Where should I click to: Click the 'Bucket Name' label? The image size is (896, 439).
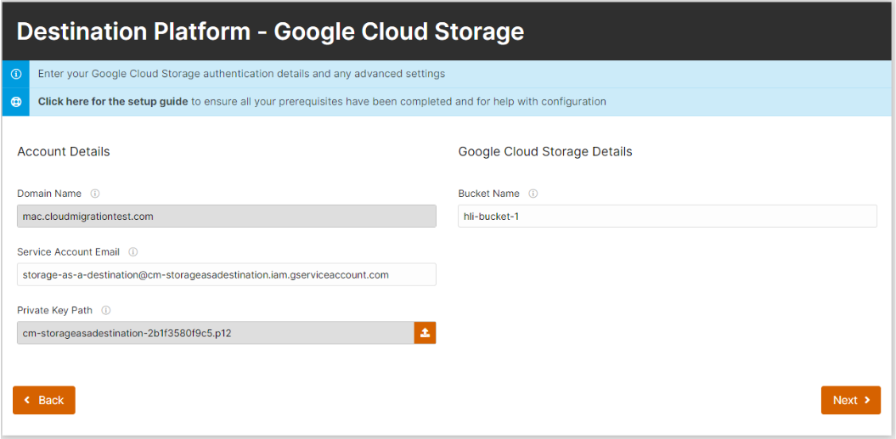click(x=489, y=194)
